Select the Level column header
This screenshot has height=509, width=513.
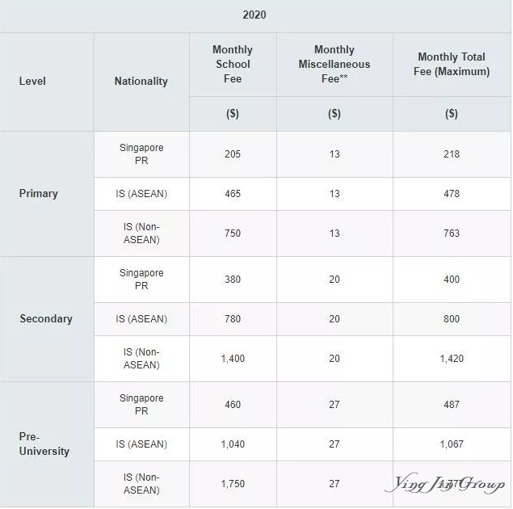coord(32,81)
